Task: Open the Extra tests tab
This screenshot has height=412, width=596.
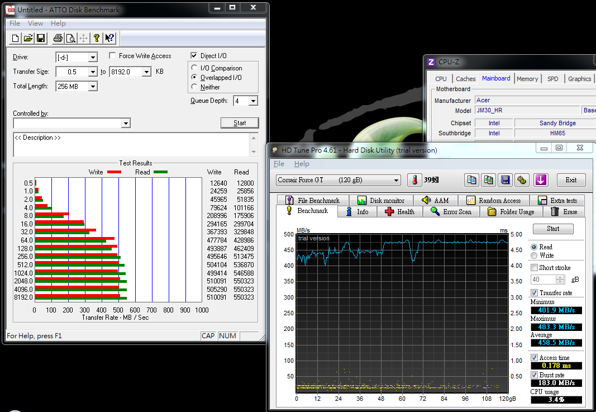Action: click(x=558, y=200)
